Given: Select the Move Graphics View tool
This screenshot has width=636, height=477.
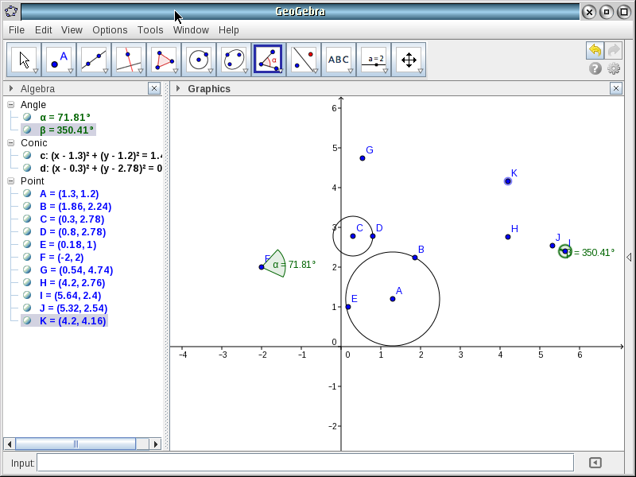Looking at the screenshot, I should point(408,59).
